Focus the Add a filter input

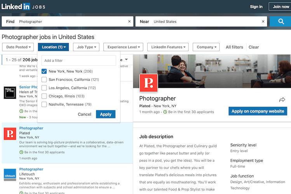coord(79,61)
